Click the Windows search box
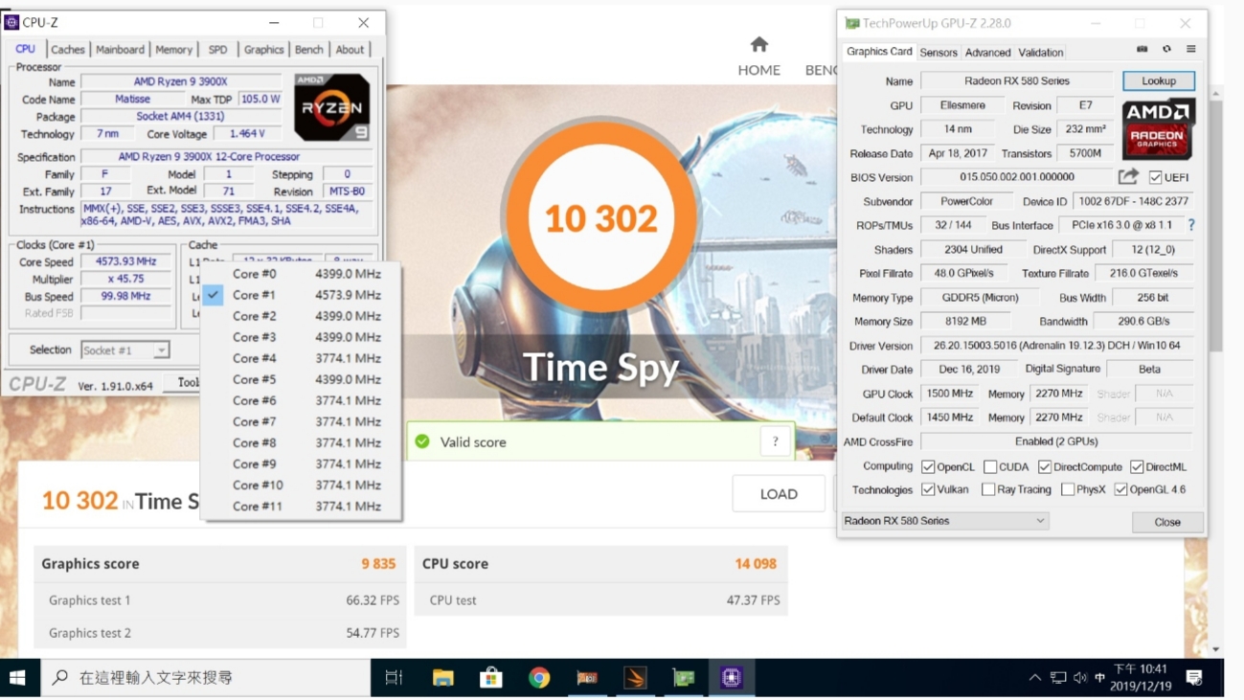Viewport: 1244px width, 700px height. click(205, 677)
